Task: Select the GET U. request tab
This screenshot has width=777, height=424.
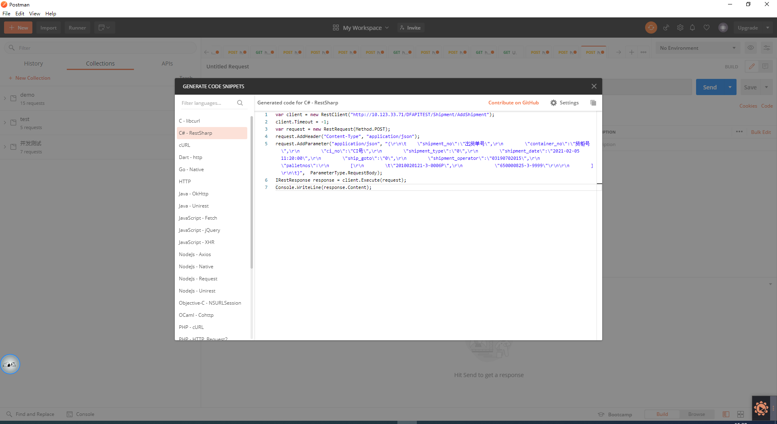Action: (511, 52)
